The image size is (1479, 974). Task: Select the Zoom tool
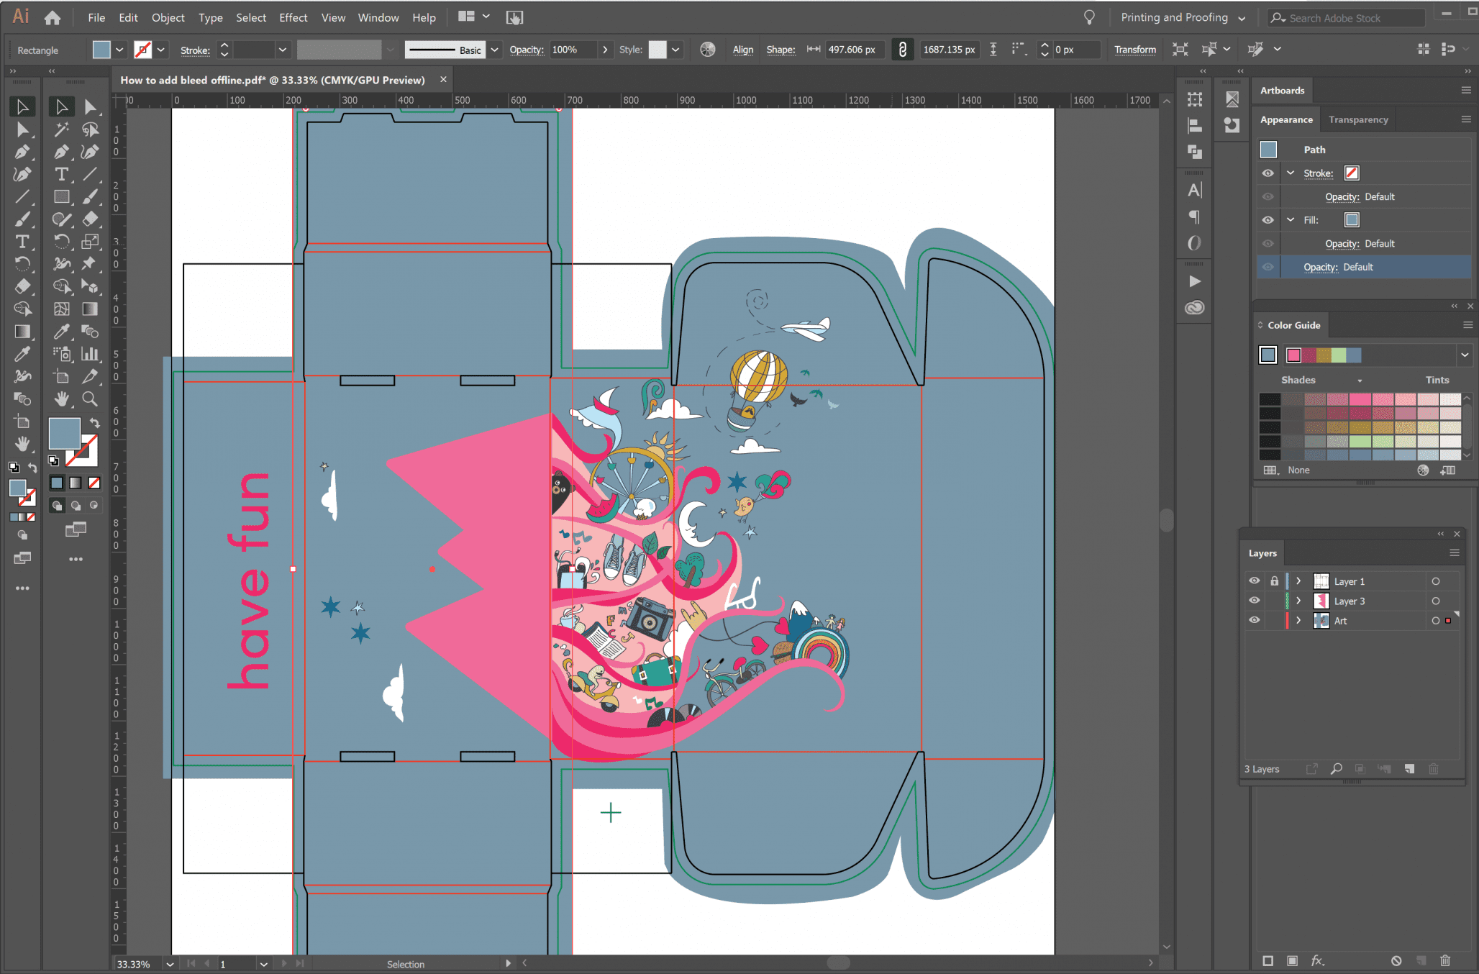point(90,399)
